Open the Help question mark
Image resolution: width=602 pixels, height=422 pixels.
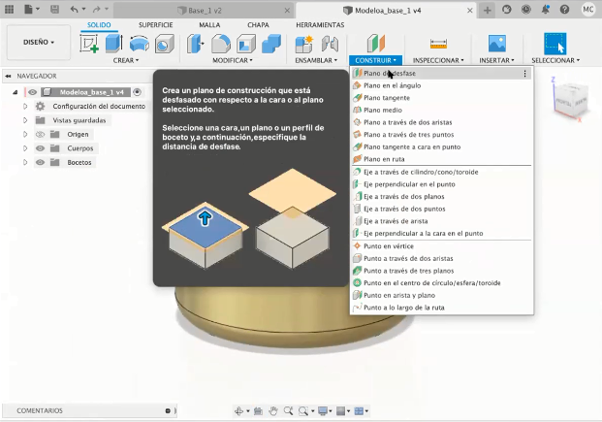tap(564, 10)
